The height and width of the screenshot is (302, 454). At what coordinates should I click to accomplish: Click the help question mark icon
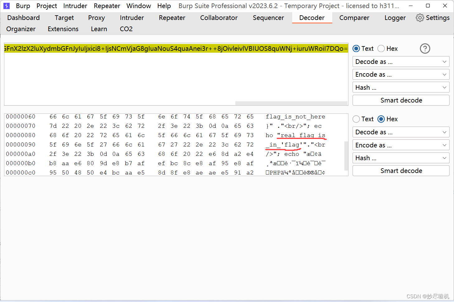(425, 48)
